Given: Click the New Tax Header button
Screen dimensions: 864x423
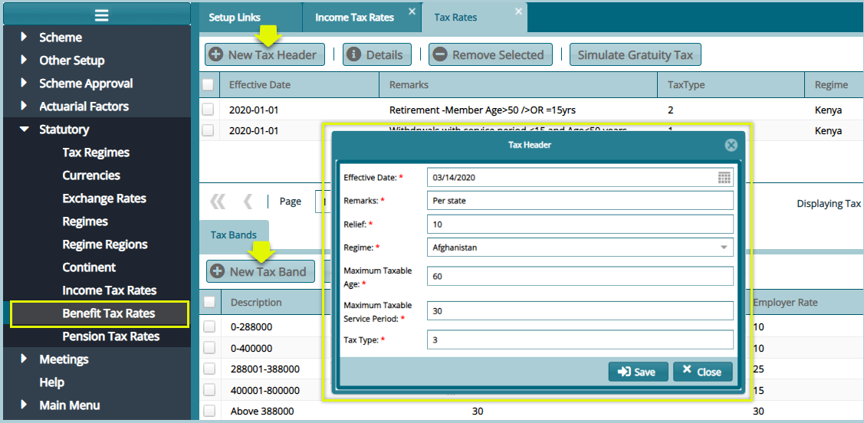Looking at the screenshot, I should (x=264, y=54).
